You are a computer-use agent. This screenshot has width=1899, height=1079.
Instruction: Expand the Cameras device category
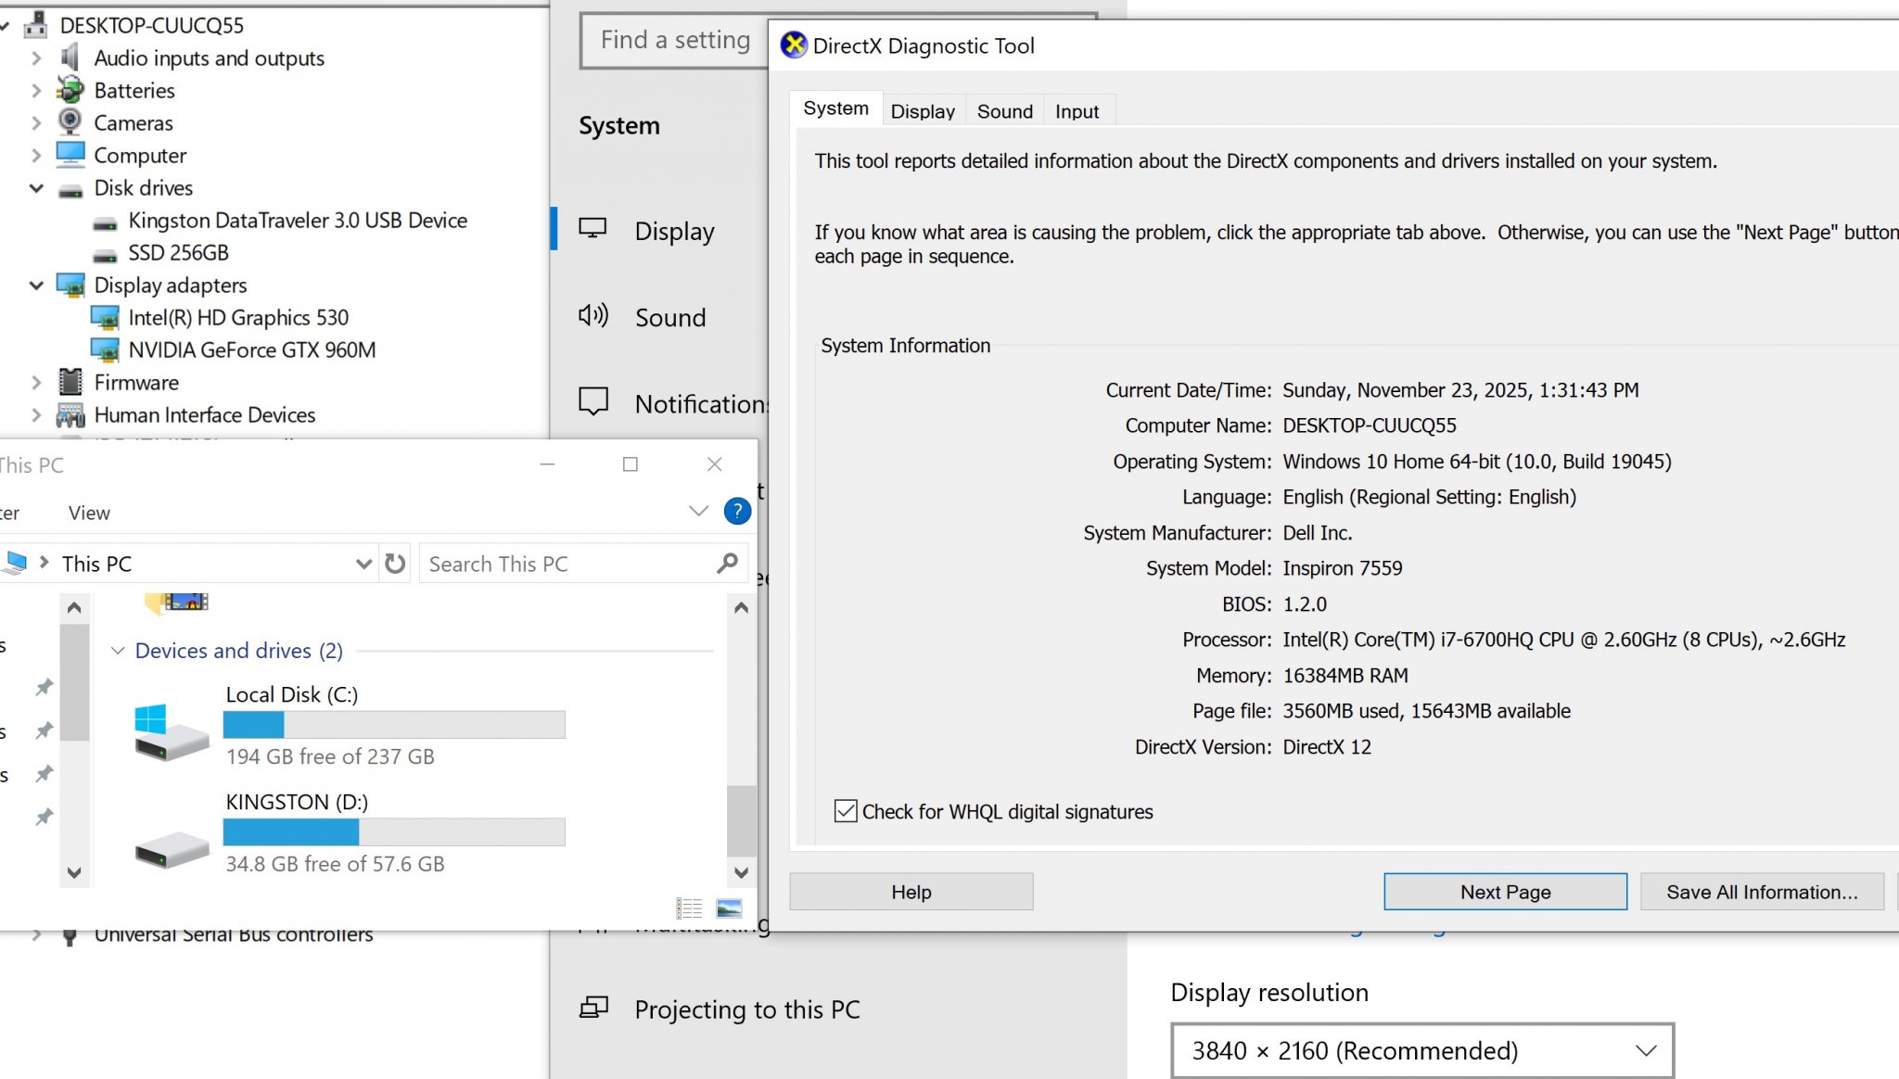pos(36,123)
